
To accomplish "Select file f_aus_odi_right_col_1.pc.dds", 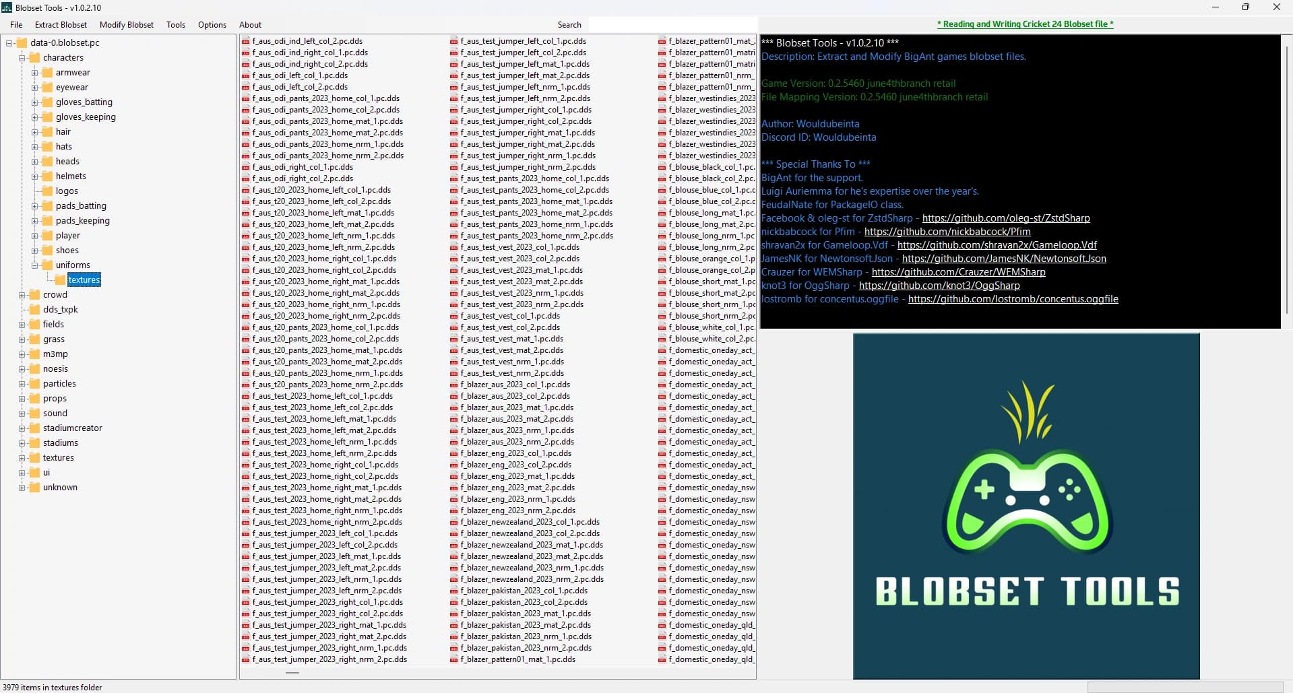I will coord(303,167).
